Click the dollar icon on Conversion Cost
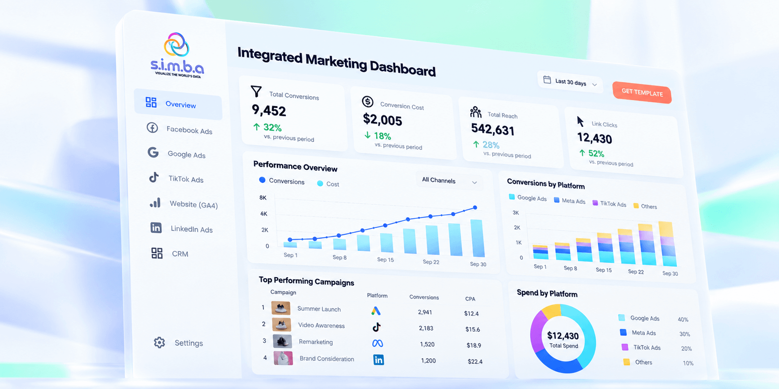The height and width of the screenshot is (389, 779). 368,102
